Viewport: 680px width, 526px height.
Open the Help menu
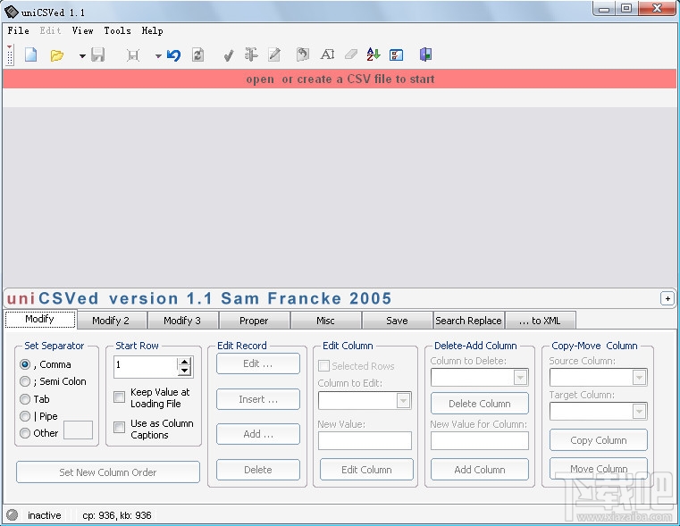coord(152,30)
